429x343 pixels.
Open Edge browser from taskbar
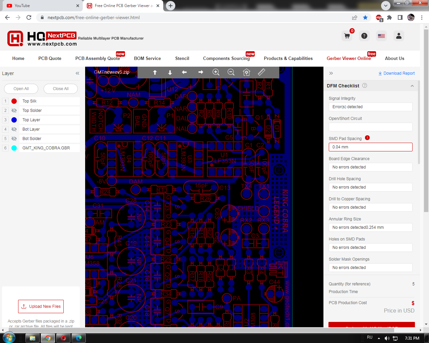(79, 338)
